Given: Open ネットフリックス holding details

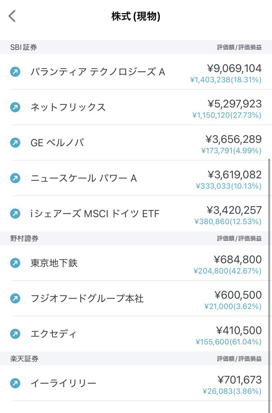Looking at the screenshot, I should (x=136, y=107).
